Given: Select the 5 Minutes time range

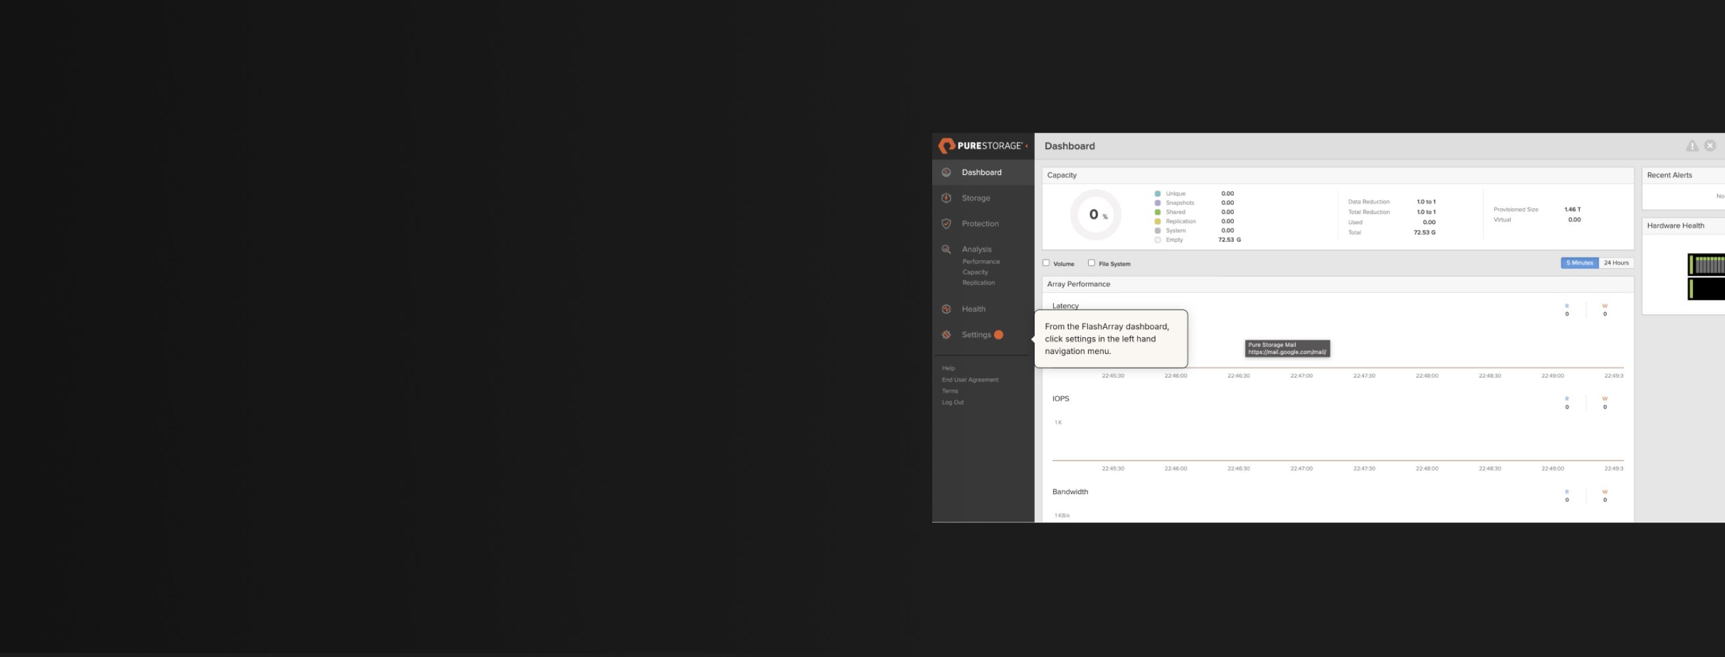Looking at the screenshot, I should 1579,263.
